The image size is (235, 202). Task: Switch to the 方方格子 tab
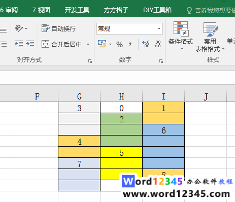click(x=116, y=10)
